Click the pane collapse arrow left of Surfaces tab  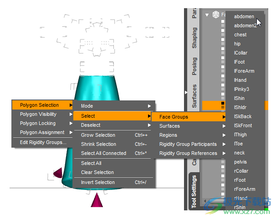pos(186,93)
